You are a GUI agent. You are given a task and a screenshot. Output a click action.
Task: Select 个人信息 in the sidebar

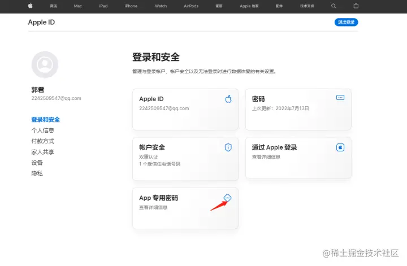tap(43, 130)
